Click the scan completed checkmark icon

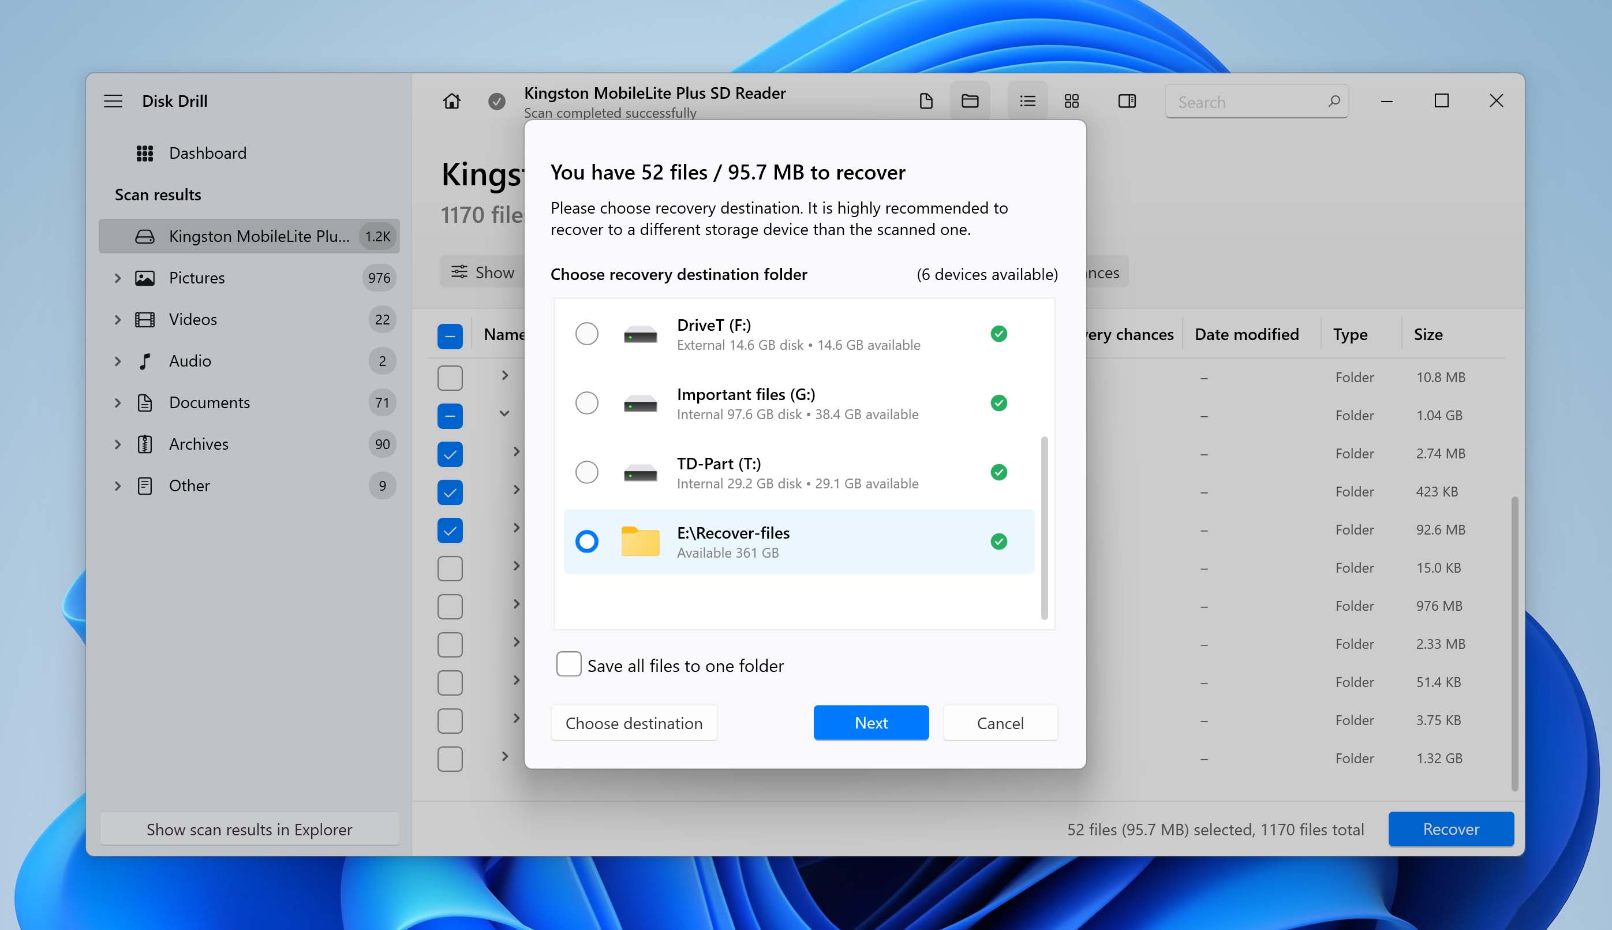tap(496, 101)
